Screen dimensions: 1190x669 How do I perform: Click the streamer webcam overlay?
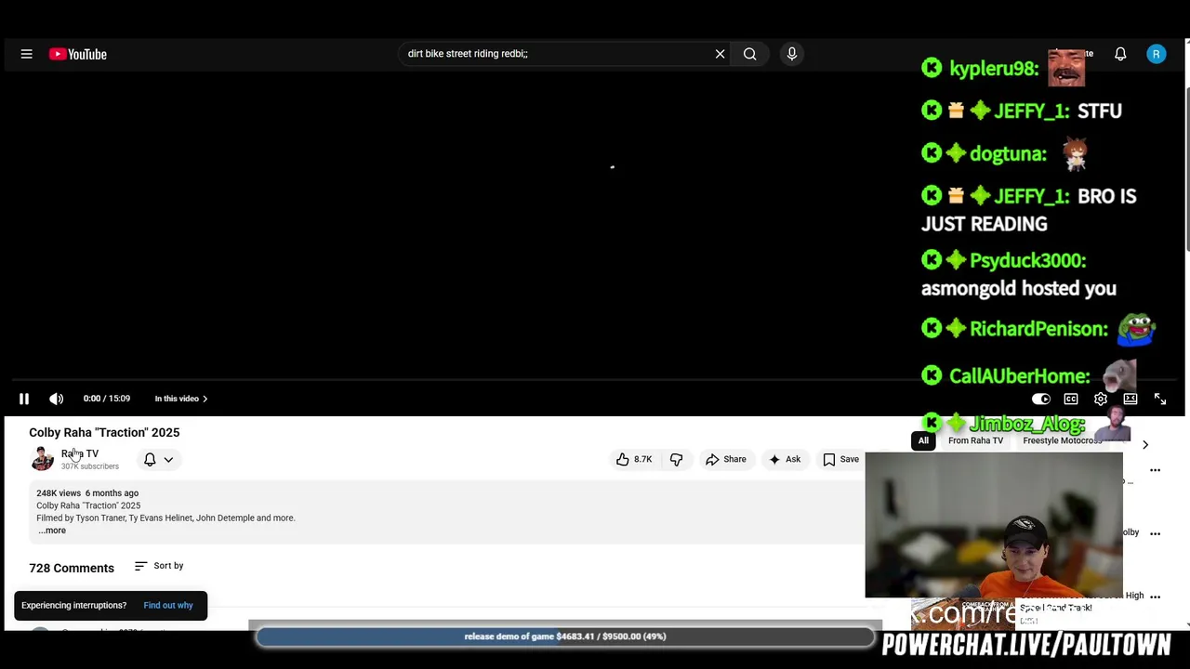click(x=994, y=525)
